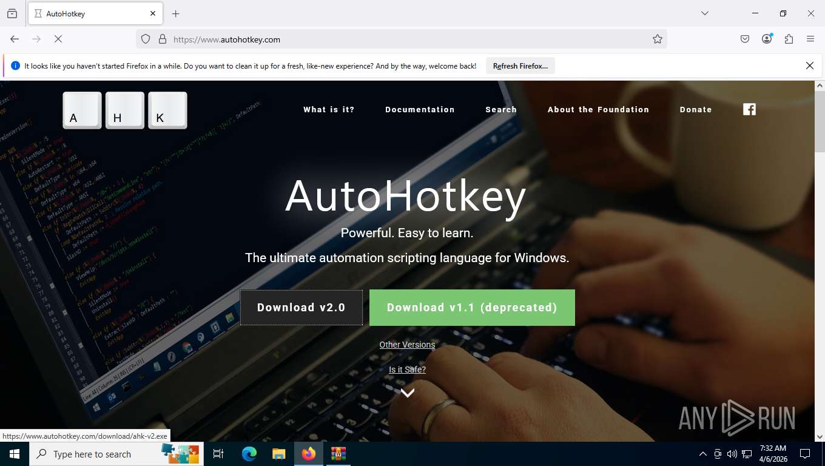Open the Windows Start menu
This screenshot has width=825, height=466.
tap(14, 454)
